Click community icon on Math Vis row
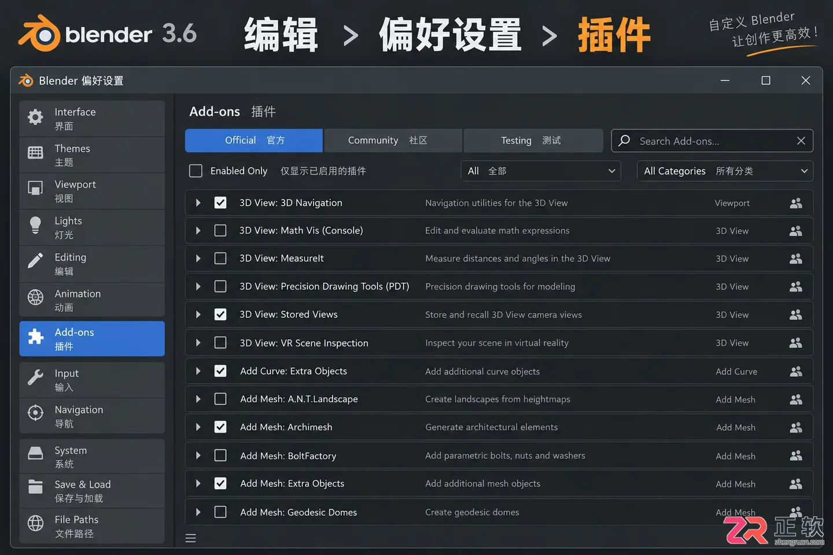Image resolution: width=833 pixels, height=555 pixels. click(796, 231)
